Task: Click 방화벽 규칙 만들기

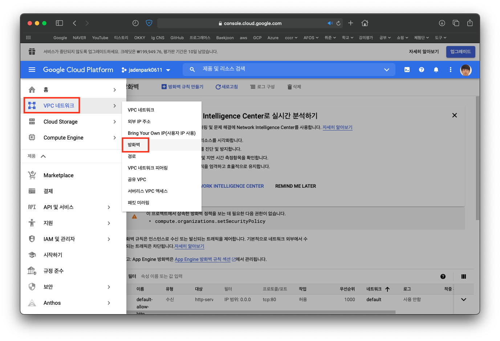Action: [182, 87]
